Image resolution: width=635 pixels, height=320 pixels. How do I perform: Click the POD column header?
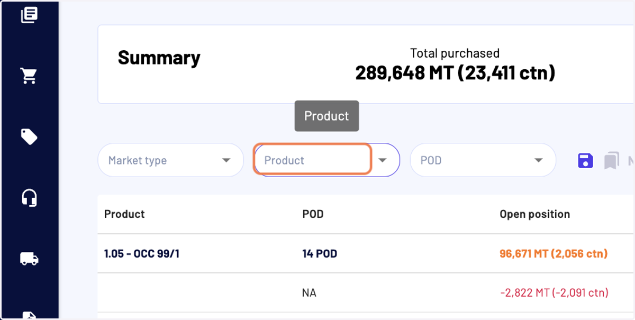[x=313, y=214]
